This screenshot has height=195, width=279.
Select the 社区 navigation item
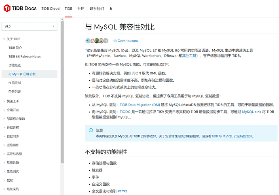tap(81, 8)
